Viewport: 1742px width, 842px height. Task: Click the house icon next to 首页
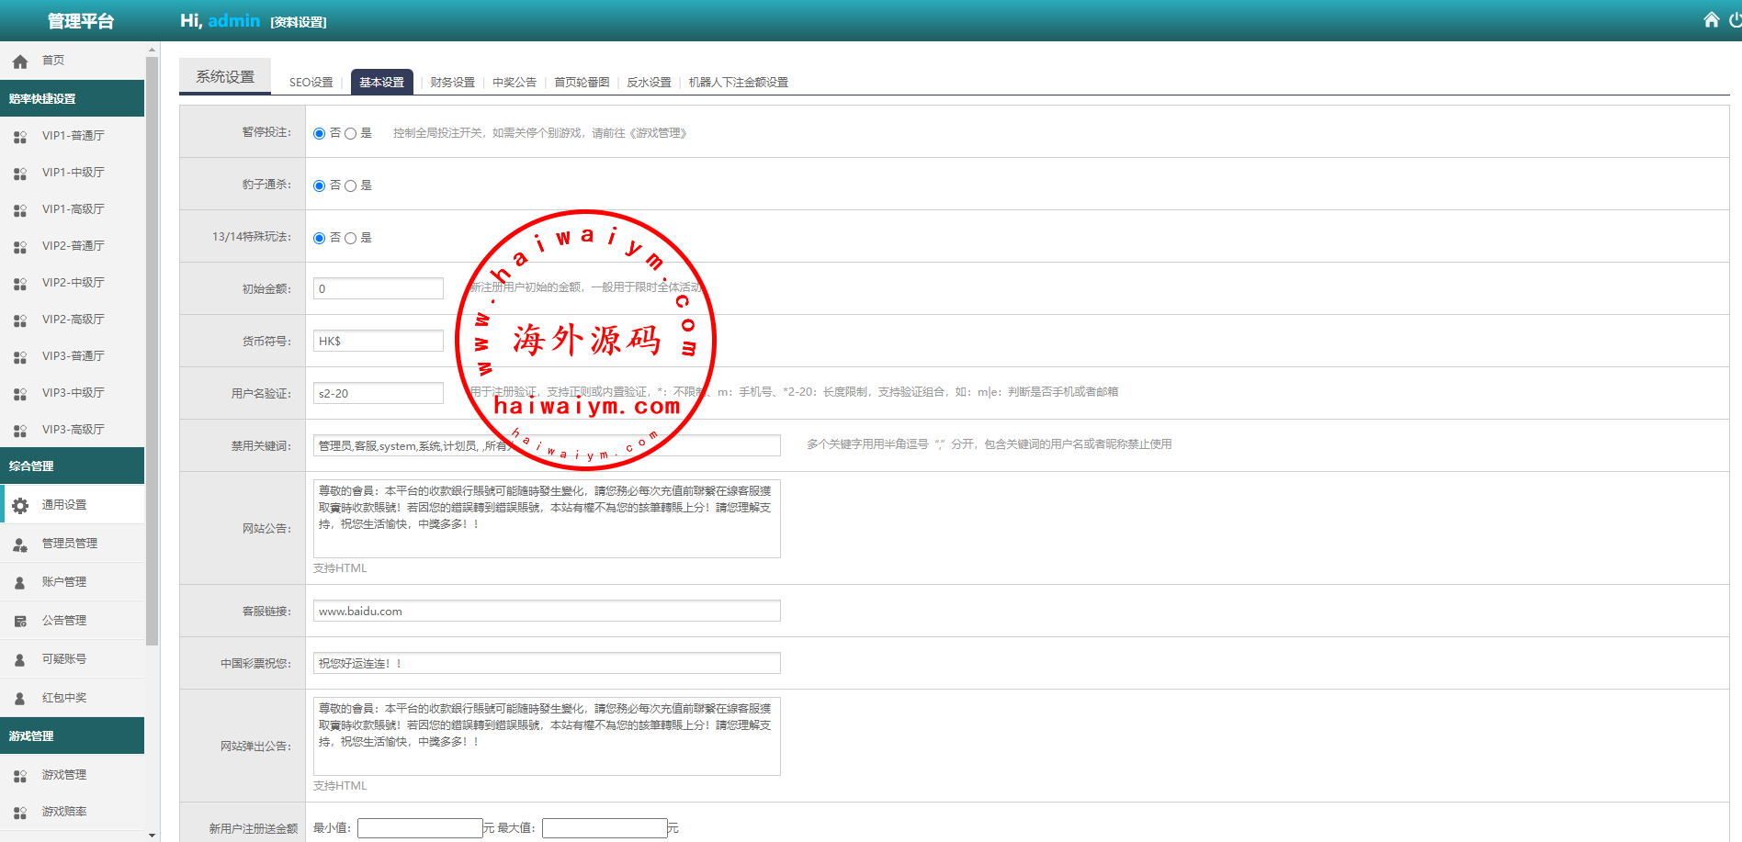coord(20,62)
